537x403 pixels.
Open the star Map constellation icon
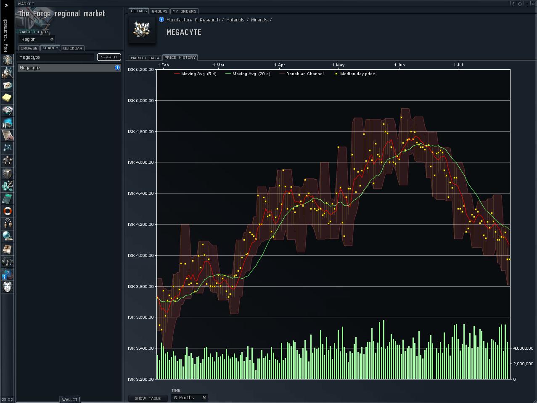pyautogui.click(x=7, y=148)
